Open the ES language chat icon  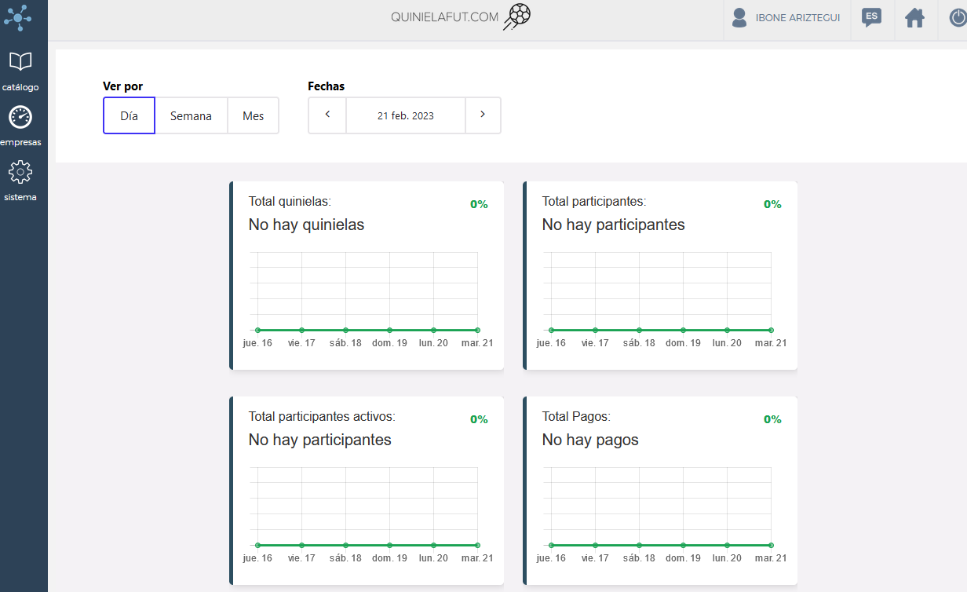click(870, 18)
